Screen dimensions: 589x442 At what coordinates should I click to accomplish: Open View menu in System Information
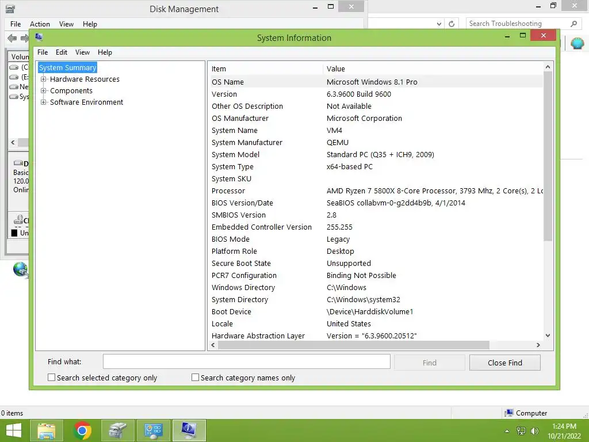click(82, 52)
